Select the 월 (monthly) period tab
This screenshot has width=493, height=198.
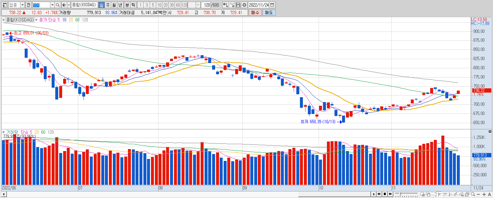click(114, 5)
